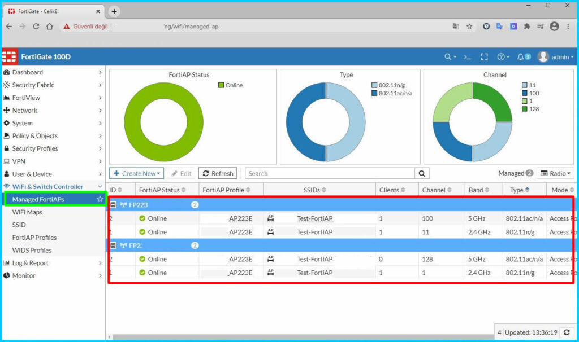The image size is (579, 342).
Task: Open the Chrome three-dot menu
Action: point(568,26)
